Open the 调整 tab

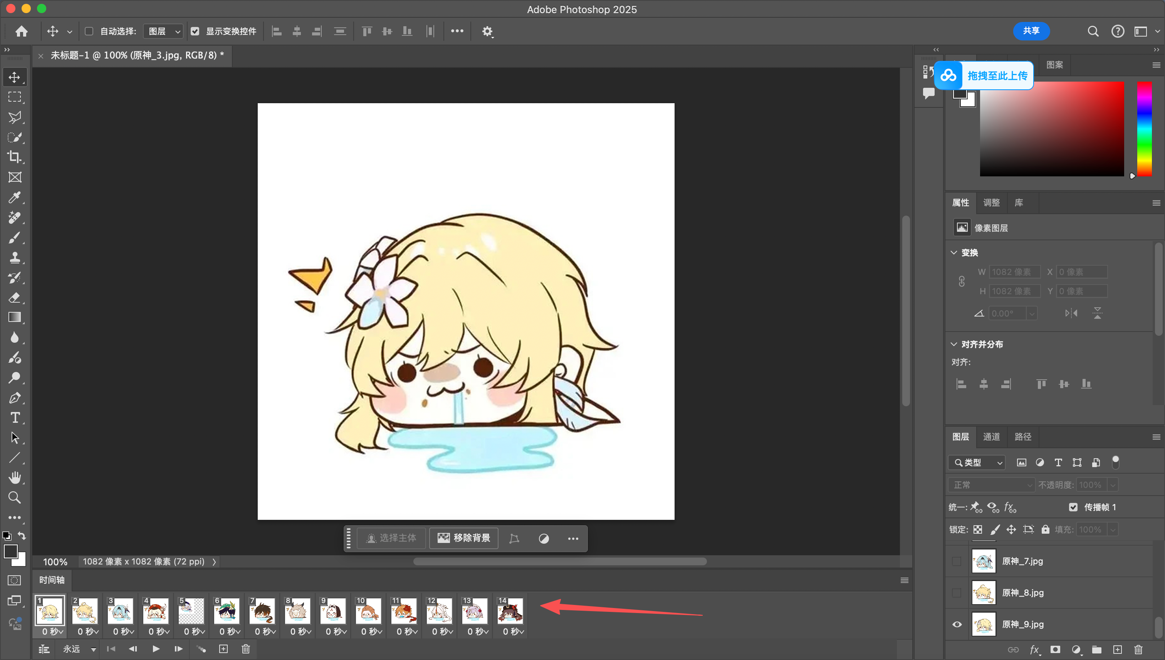coord(991,203)
